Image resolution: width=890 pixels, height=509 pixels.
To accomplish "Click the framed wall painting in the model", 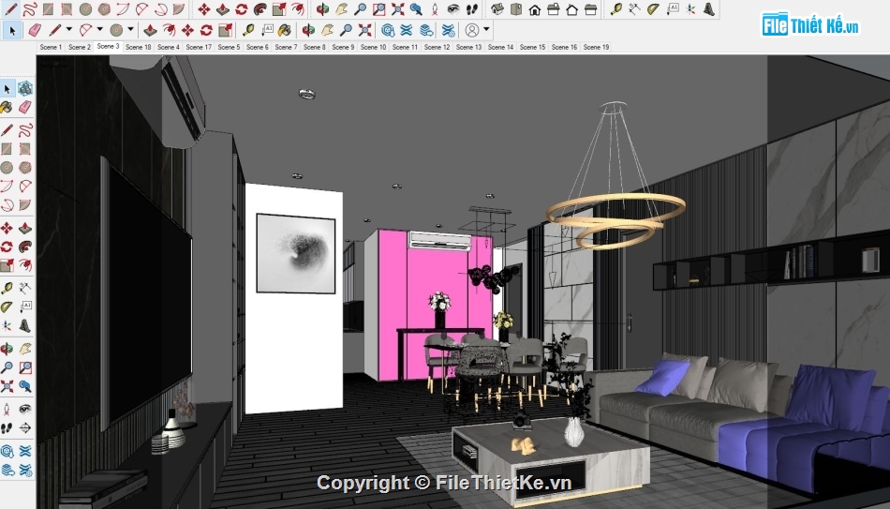I will [x=296, y=253].
